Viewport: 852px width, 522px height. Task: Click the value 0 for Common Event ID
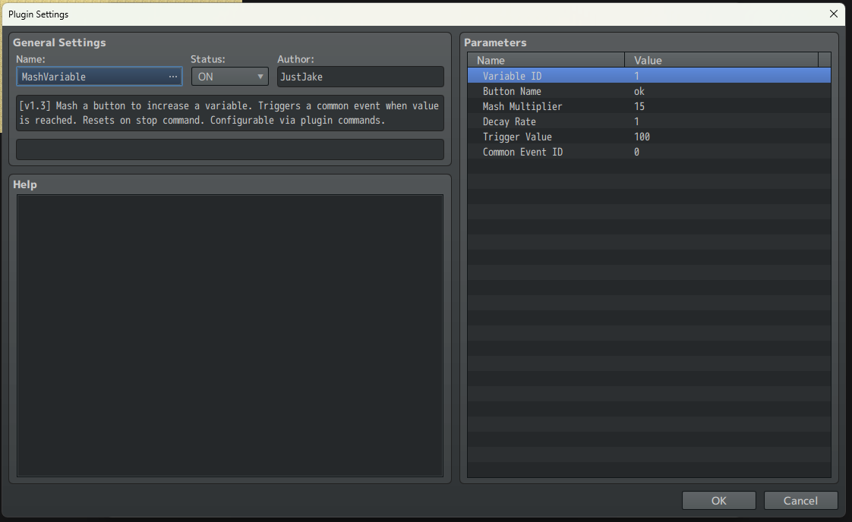636,152
